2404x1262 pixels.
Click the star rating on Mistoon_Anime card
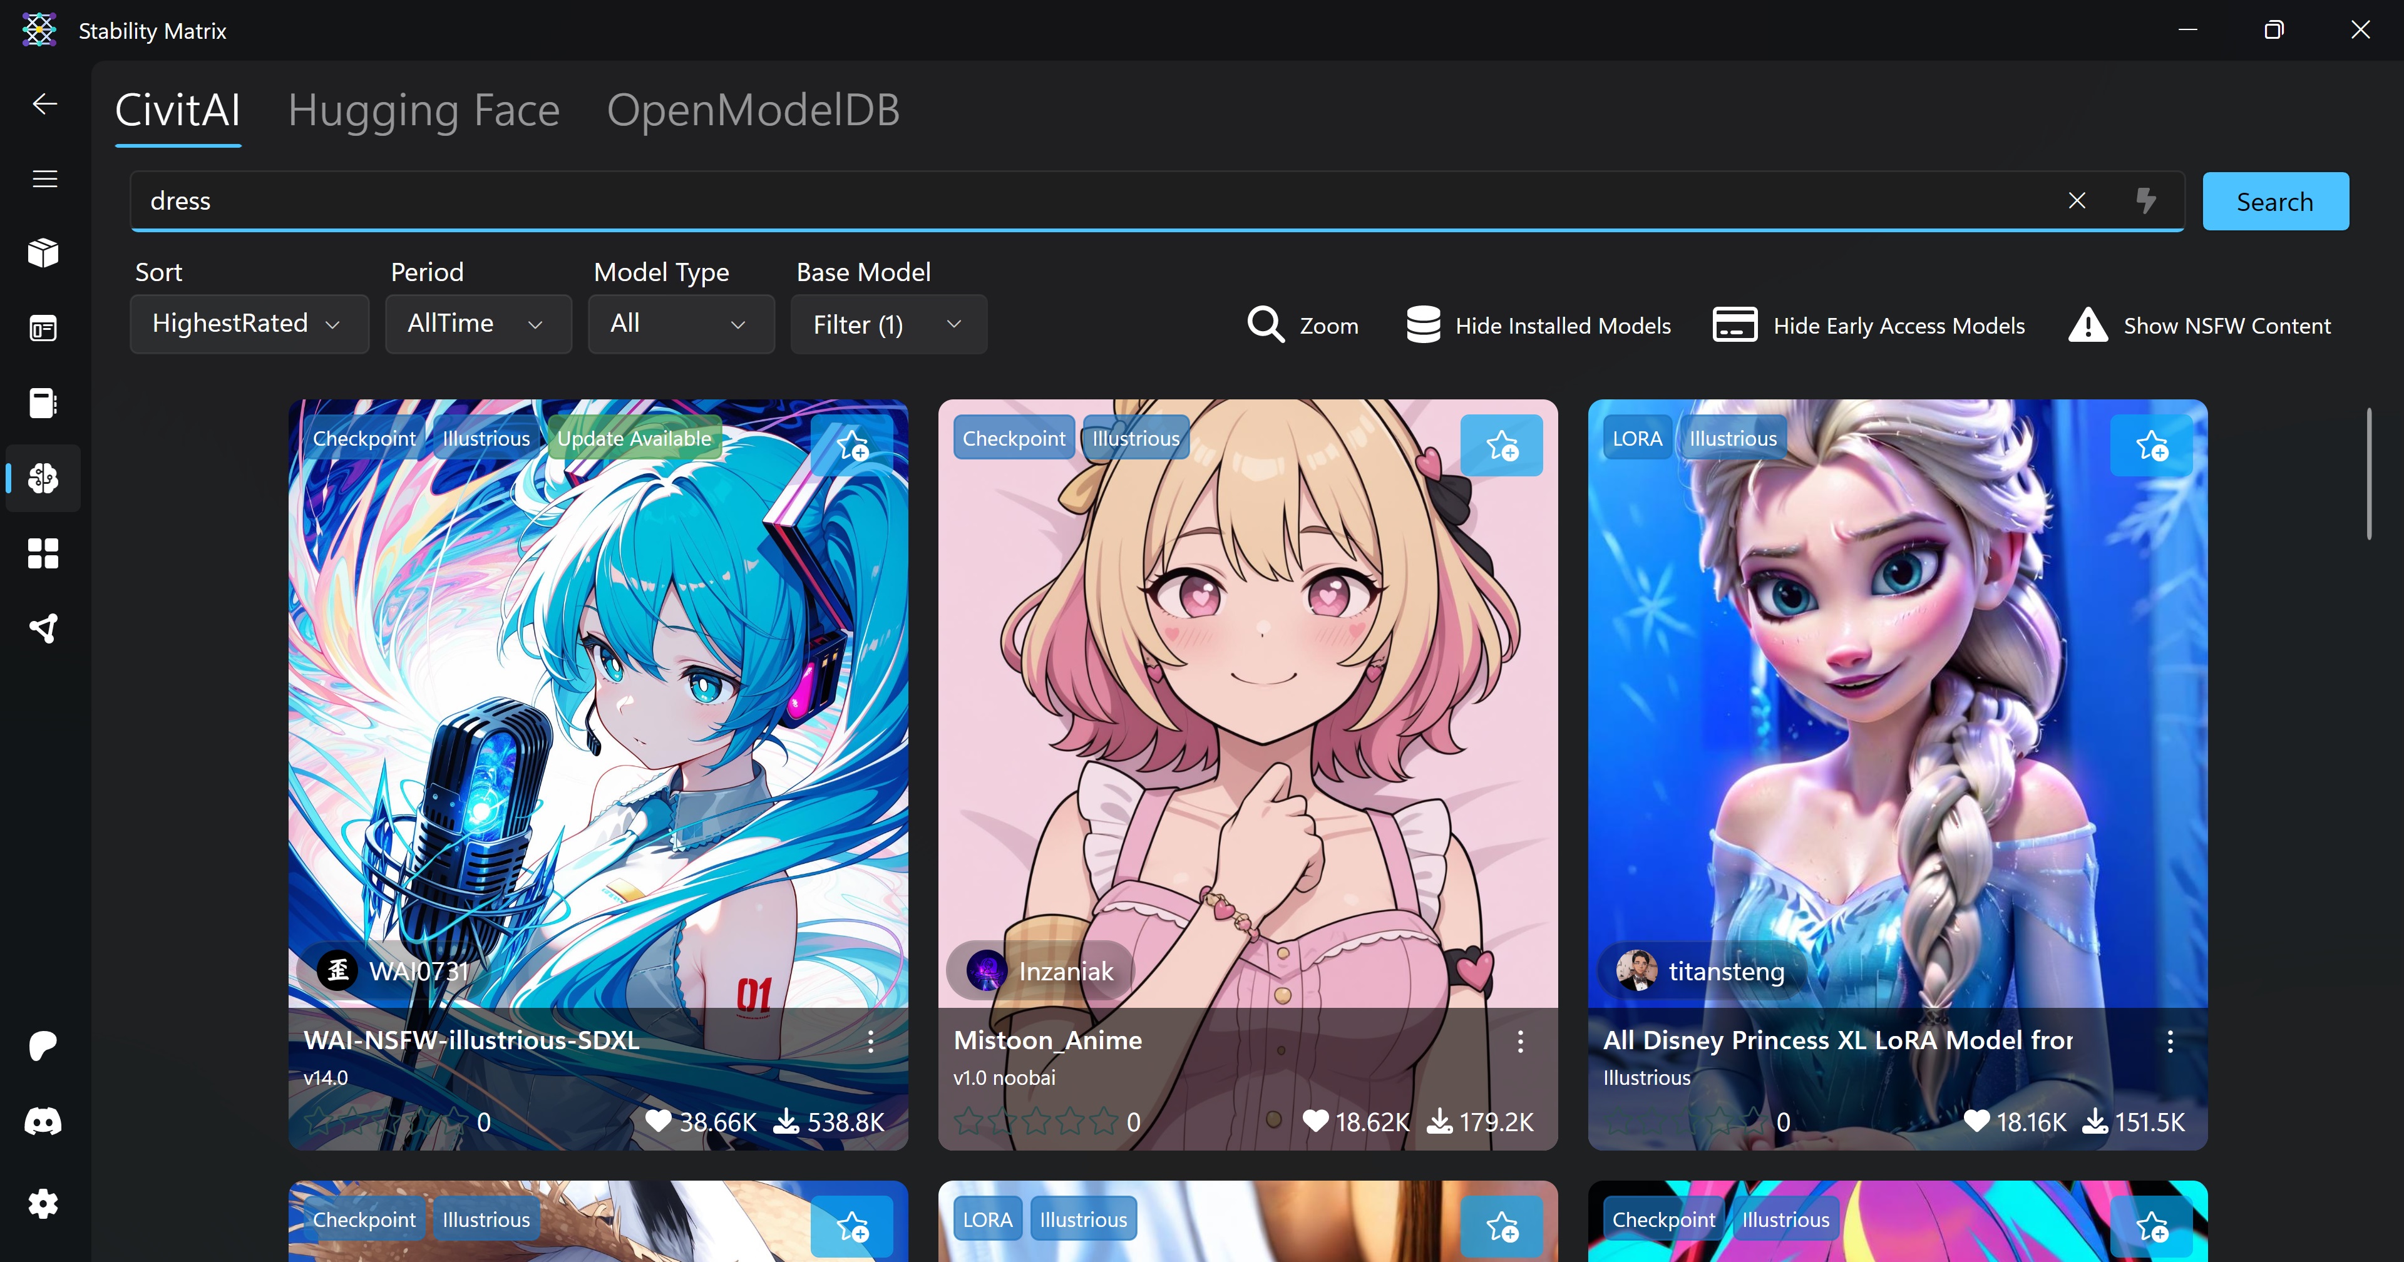click(x=1035, y=1121)
